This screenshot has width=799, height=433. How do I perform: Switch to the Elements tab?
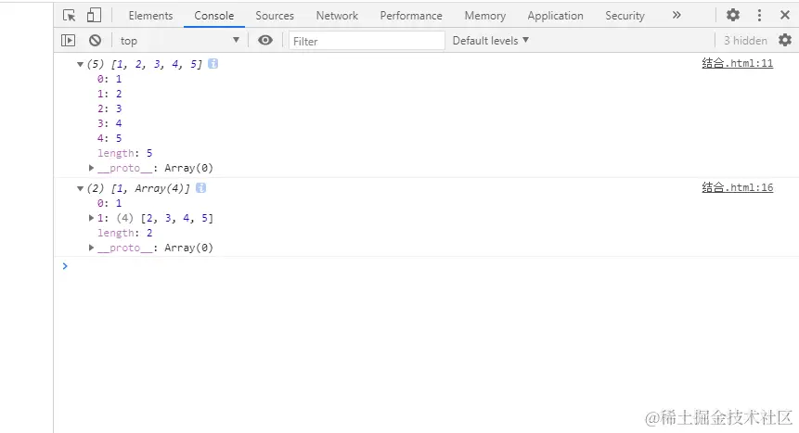pos(150,16)
